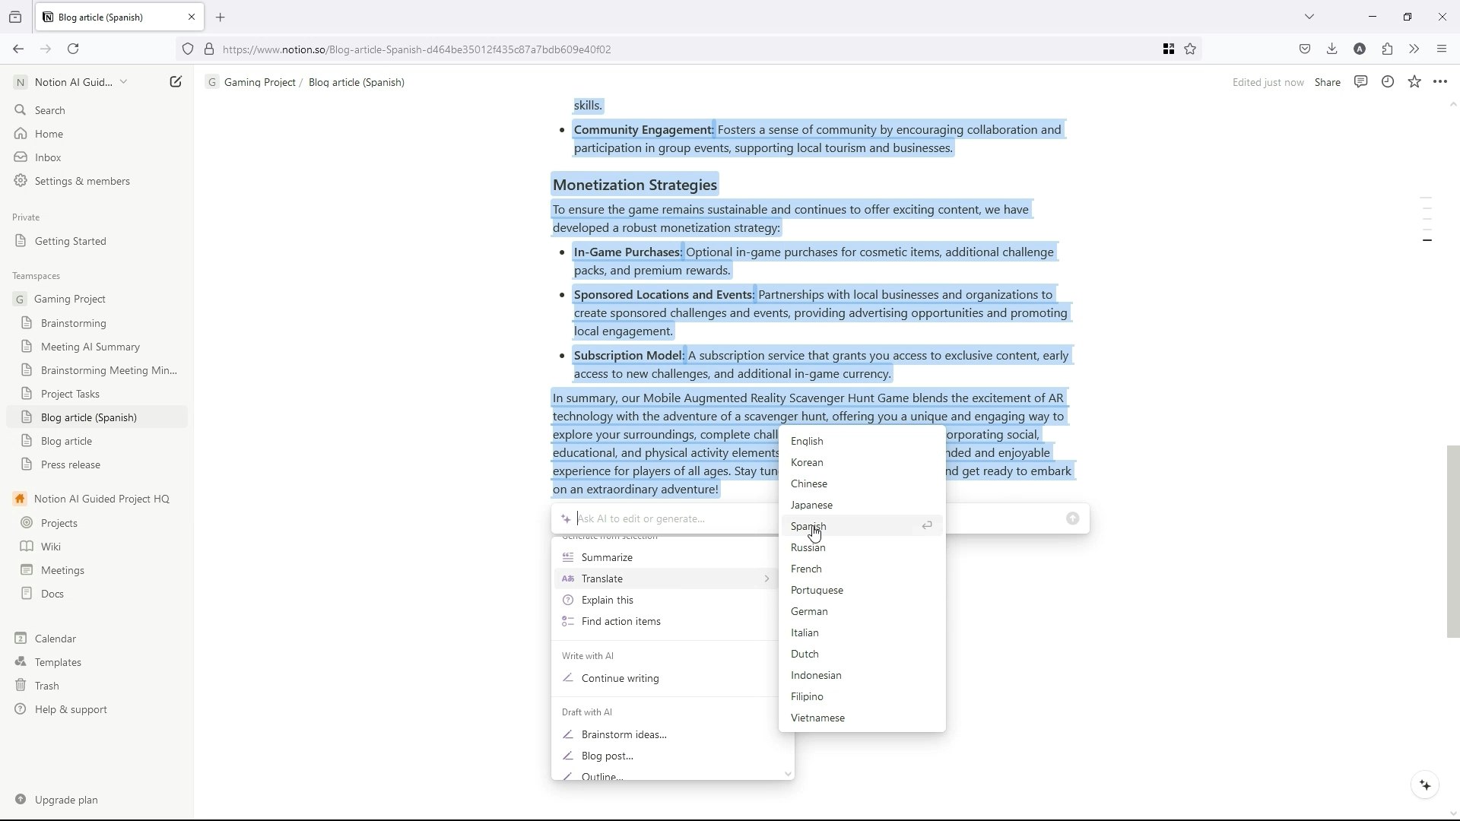Select Spanish from the language list
The image size is (1460, 821).
click(x=808, y=526)
